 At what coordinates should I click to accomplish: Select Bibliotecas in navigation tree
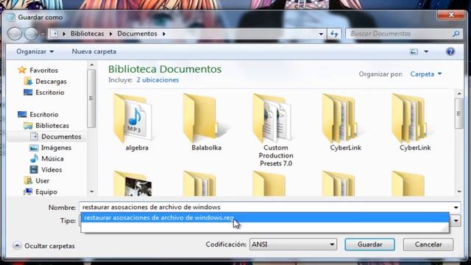pos(52,126)
